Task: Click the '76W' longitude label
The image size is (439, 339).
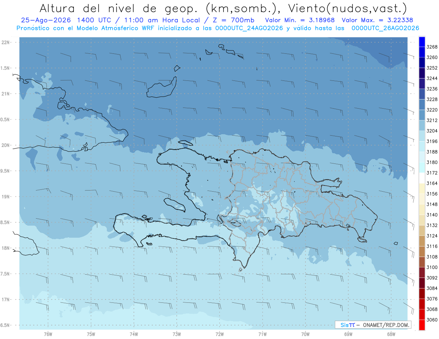Action: click(48, 334)
